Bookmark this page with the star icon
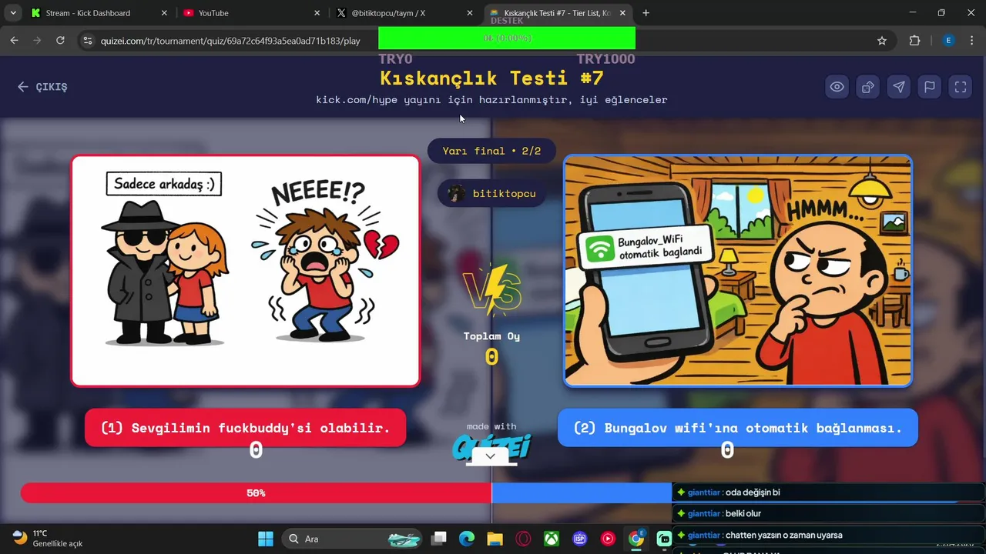 pyautogui.click(x=882, y=41)
